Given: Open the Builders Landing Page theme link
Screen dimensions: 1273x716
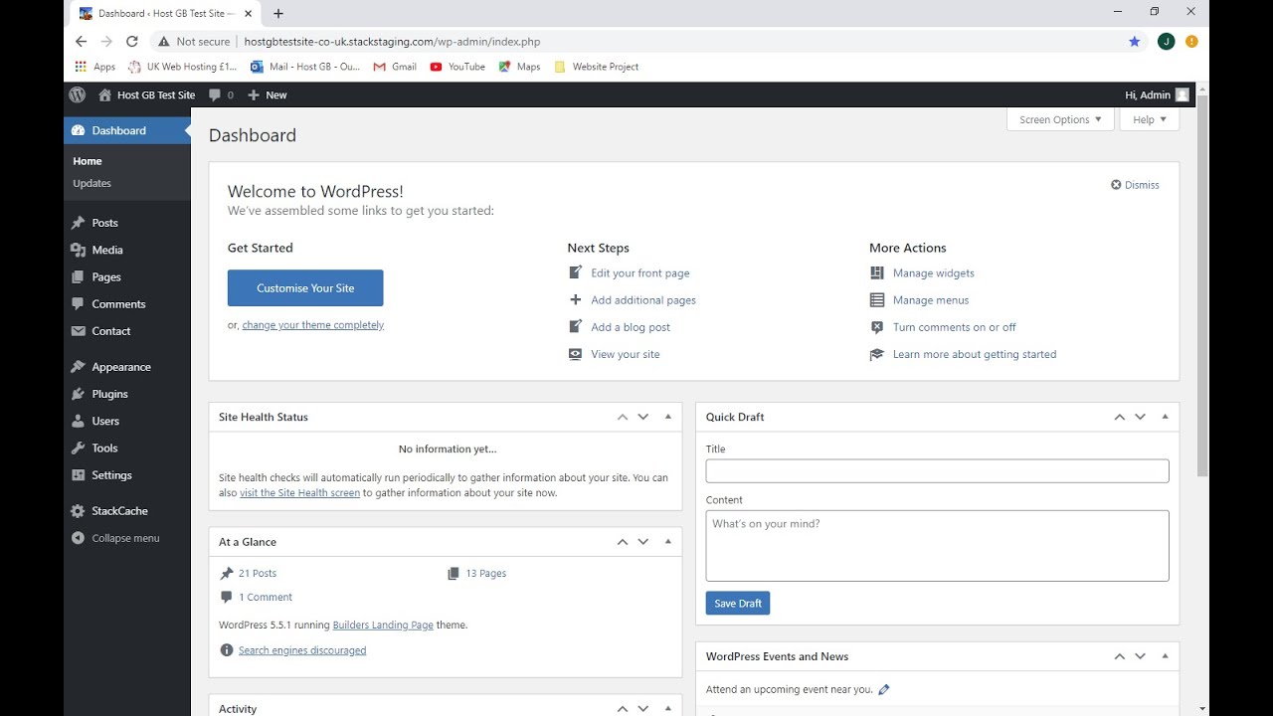Looking at the screenshot, I should tap(383, 625).
